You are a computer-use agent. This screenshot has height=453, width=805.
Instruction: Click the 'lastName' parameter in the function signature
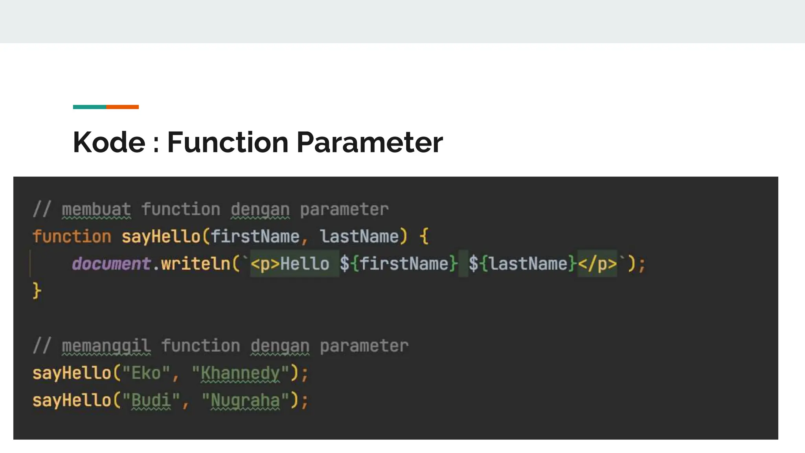(x=359, y=236)
